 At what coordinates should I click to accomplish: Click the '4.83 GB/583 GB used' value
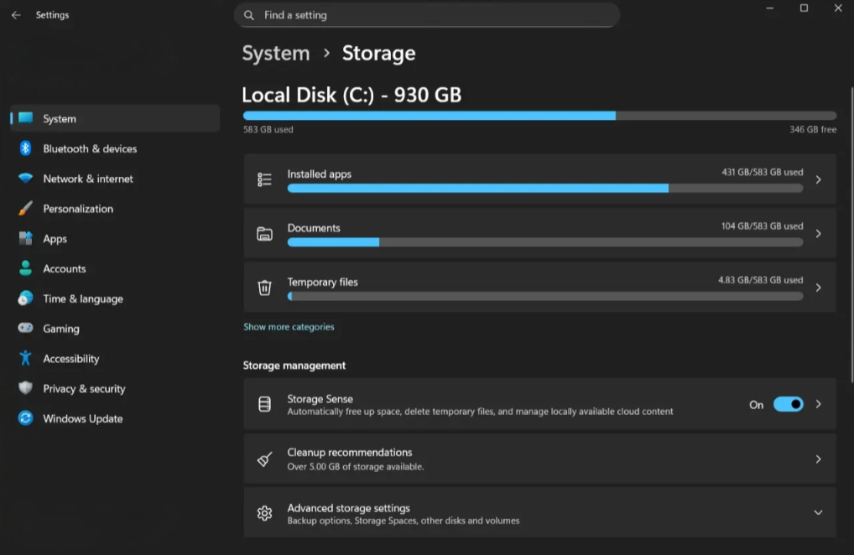click(x=760, y=280)
